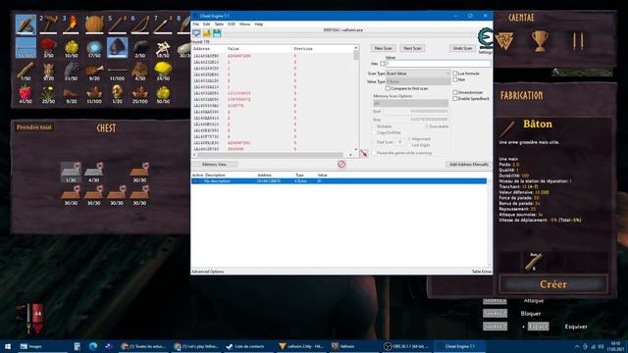Click the Bâton wood requirement icon
The height and width of the screenshot is (353, 628).
click(534, 262)
